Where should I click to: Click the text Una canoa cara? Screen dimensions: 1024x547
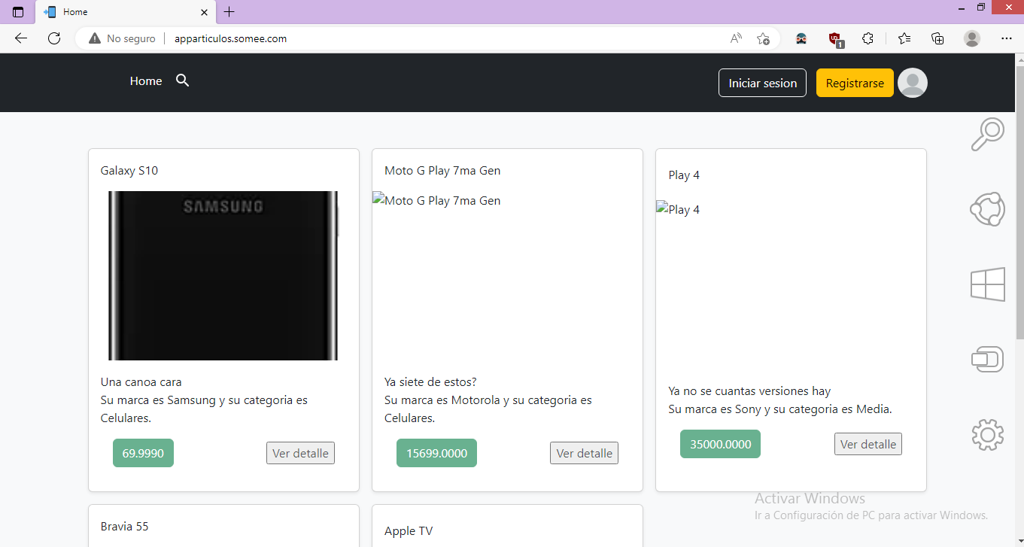(x=141, y=382)
